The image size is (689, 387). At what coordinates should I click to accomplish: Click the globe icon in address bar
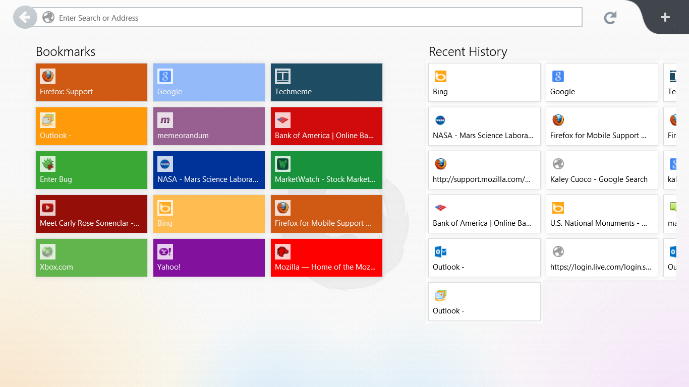(x=48, y=18)
